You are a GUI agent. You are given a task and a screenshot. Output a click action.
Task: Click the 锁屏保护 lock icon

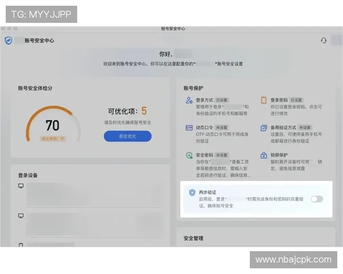coord(264,155)
